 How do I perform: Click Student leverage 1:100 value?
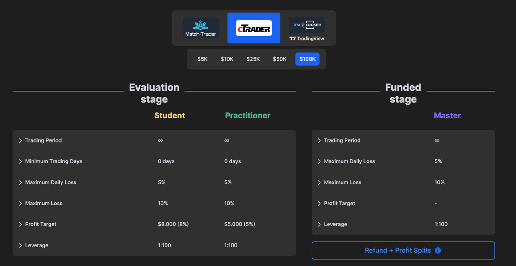click(x=164, y=245)
